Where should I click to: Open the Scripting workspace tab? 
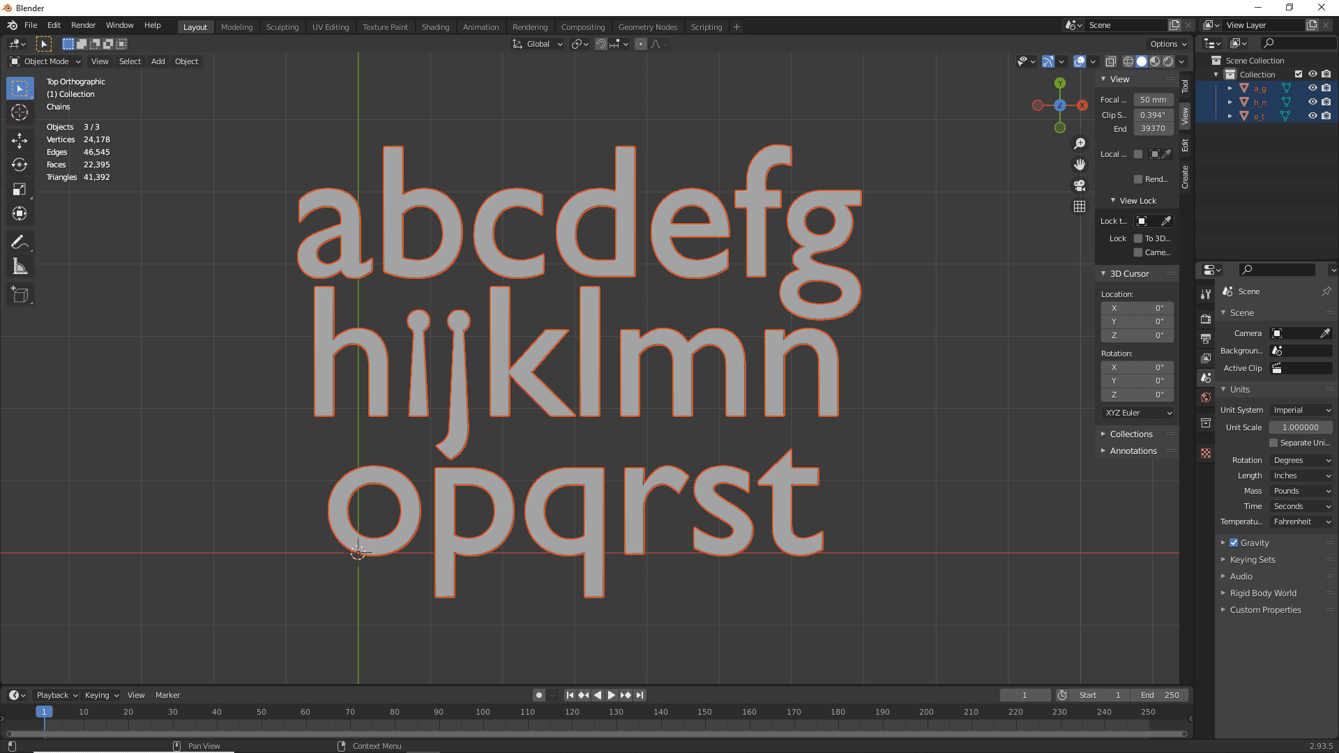(x=705, y=26)
